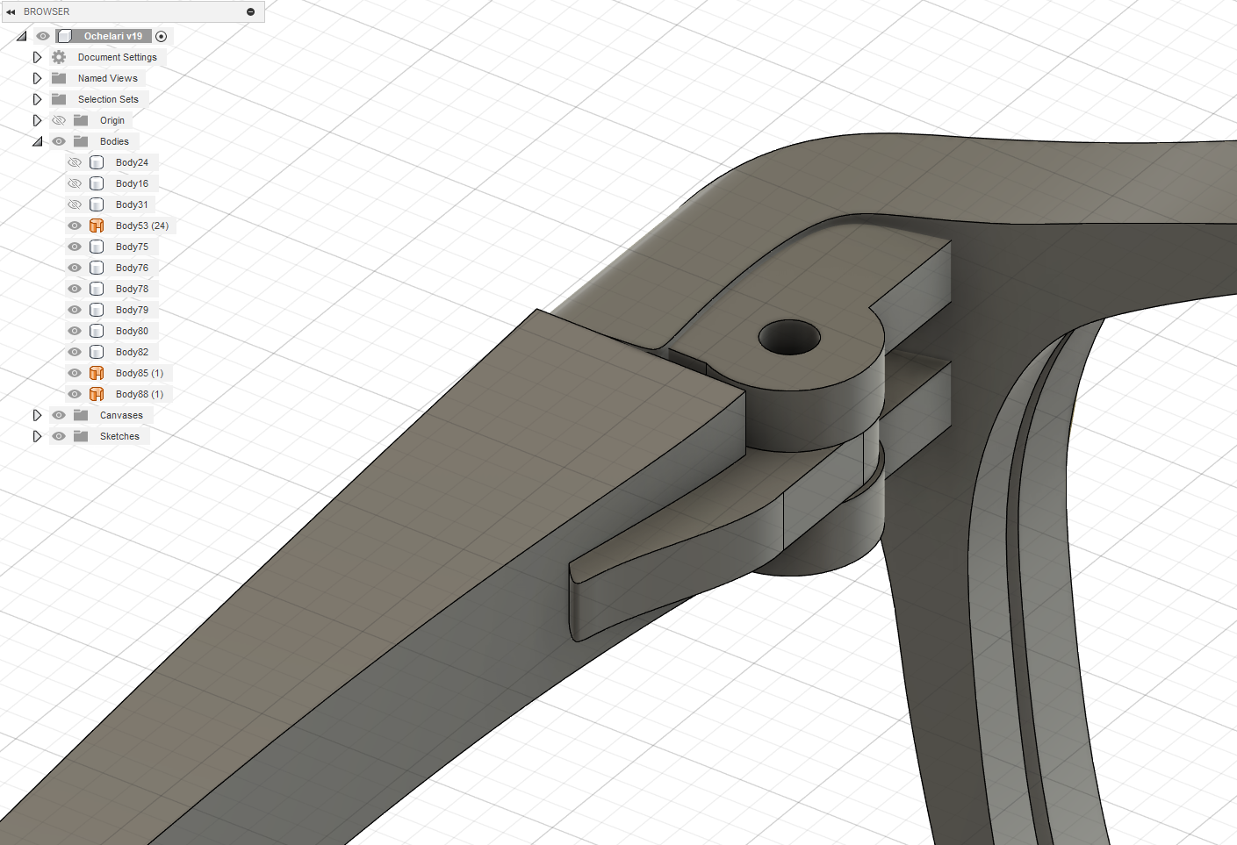This screenshot has width=1237, height=845.
Task: Hide Body79 with eye icon
Action: 75,310
